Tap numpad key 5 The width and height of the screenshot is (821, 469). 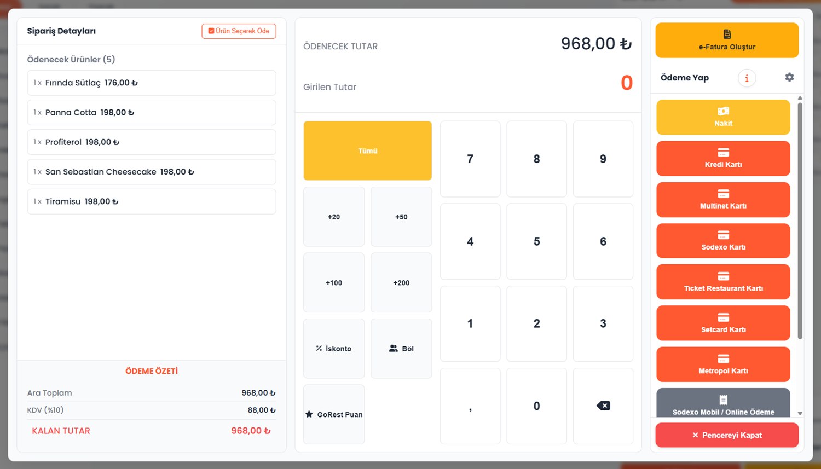pyautogui.click(x=536, y=241)
